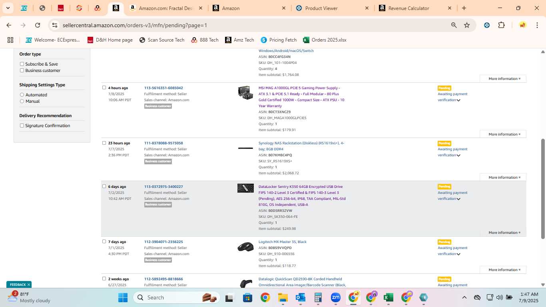Click the Windows taskbar Search box
This screenshot has width=546, height=307.
177,297
